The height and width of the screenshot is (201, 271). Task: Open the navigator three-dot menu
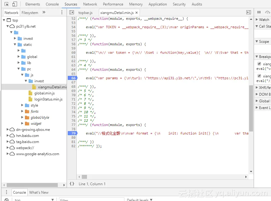coord(62,12)
